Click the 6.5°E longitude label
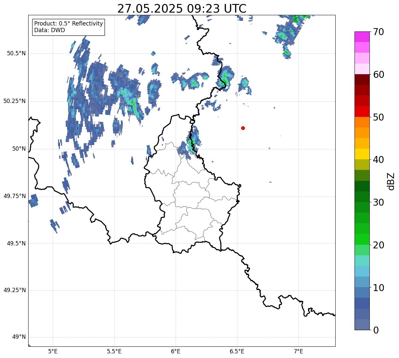This screenshot has height=358, width=399. 237,351
